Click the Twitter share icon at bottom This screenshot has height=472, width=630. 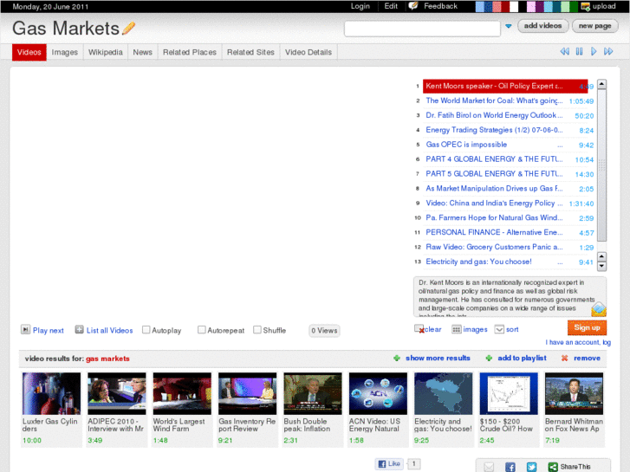(x=531, y=467)
